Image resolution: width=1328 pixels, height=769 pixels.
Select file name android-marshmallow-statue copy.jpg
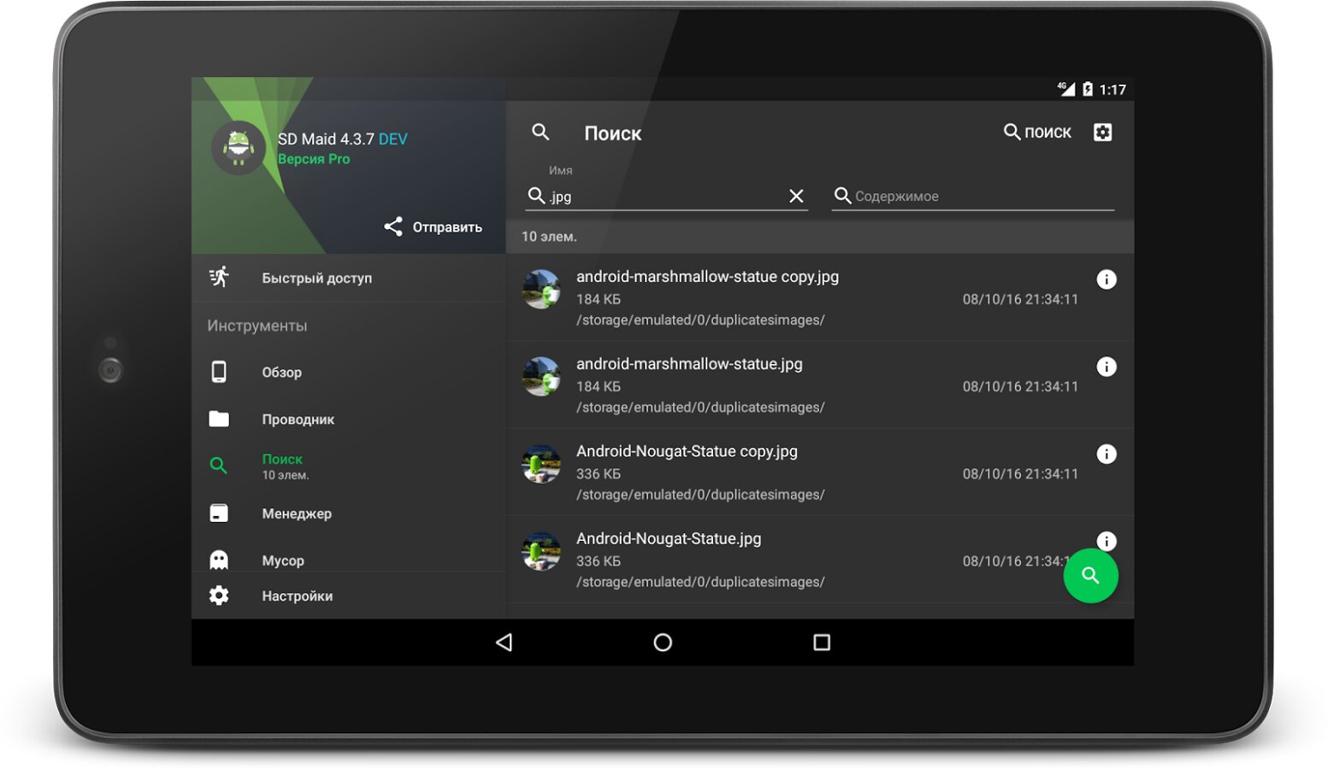pyautogui.click(x=707, y=277)
